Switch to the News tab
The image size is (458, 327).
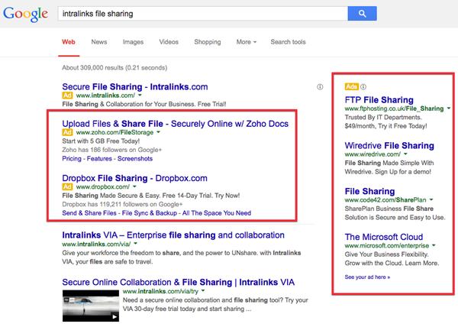coord(99,42)
